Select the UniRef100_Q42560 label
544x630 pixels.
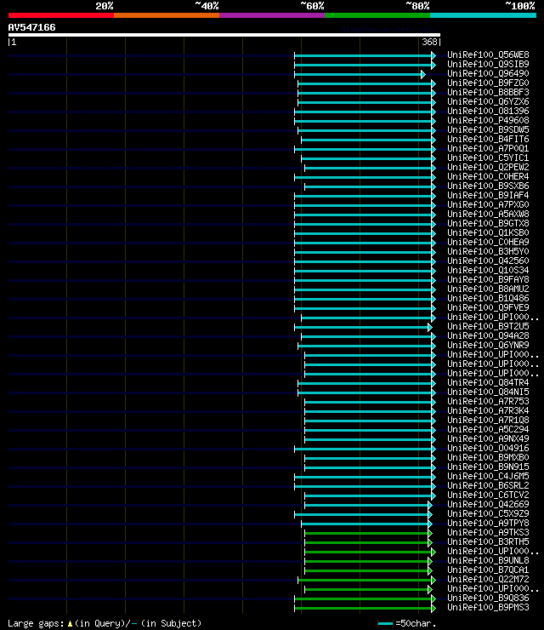[488, 261]
